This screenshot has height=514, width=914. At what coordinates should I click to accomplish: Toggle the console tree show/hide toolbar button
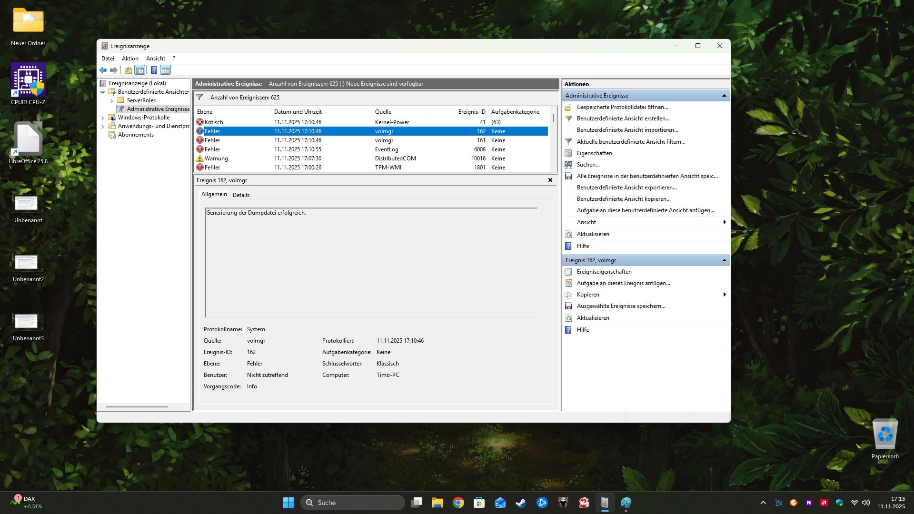140,70
